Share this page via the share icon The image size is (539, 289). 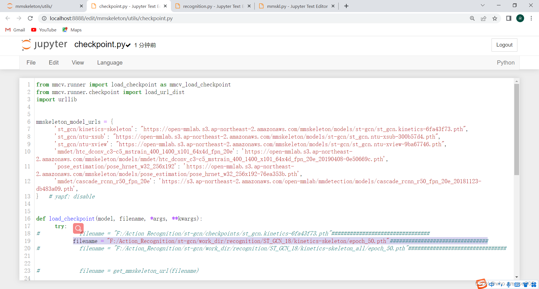[x=484, y=18]
